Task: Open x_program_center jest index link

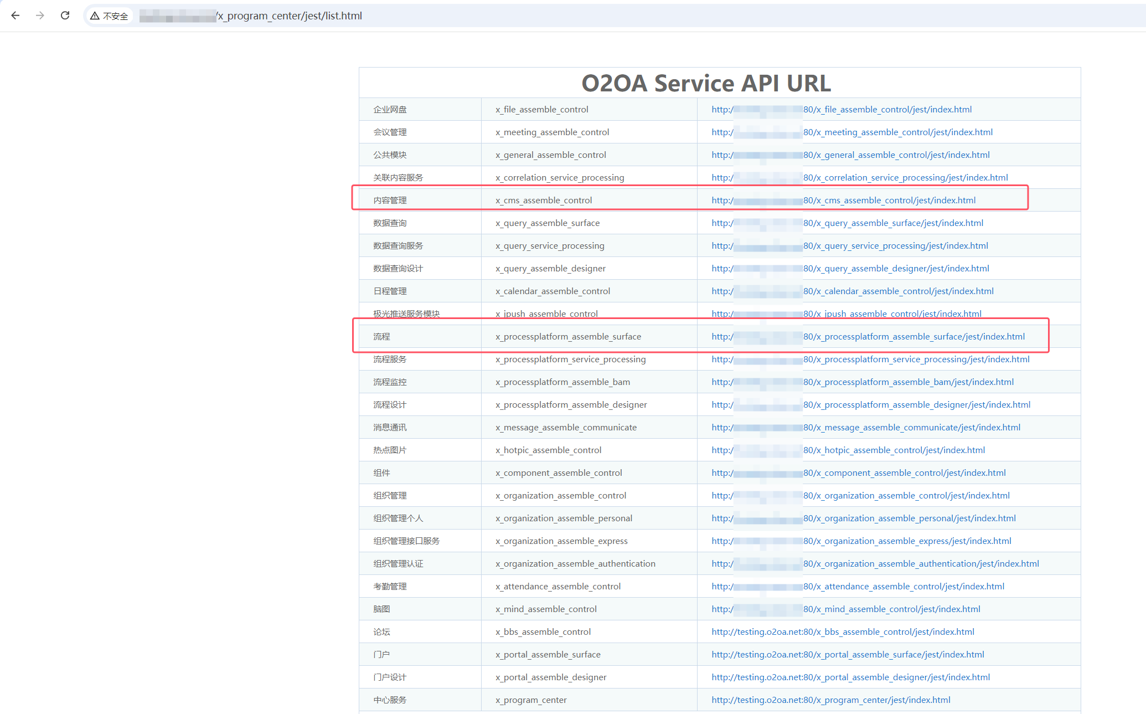Action: click(830, 700)
